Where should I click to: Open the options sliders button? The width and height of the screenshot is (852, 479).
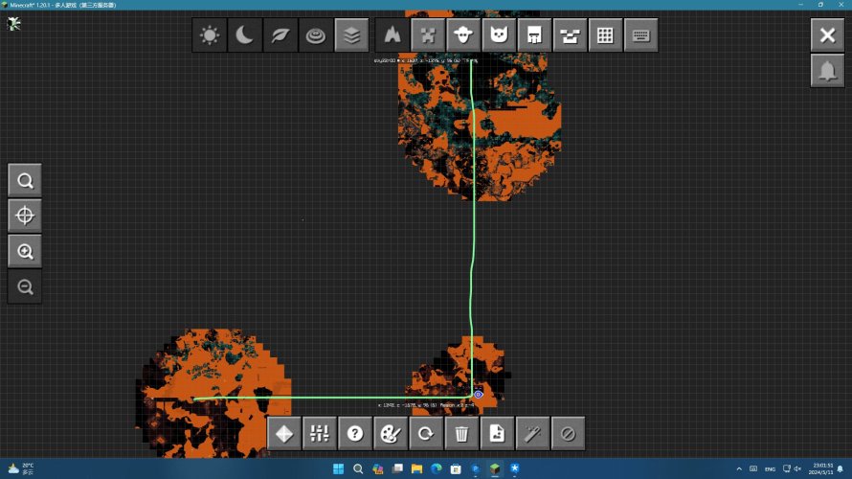tap(320, 433)
